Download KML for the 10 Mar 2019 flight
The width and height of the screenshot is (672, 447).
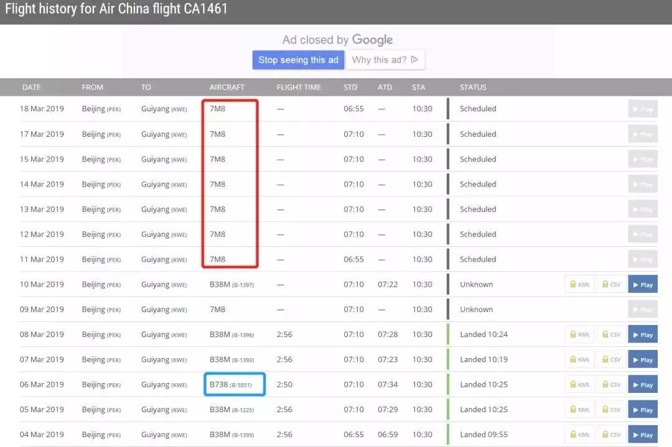[579, 284]
